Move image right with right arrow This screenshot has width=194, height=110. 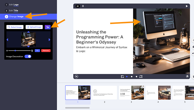click(x=50, y=40)
